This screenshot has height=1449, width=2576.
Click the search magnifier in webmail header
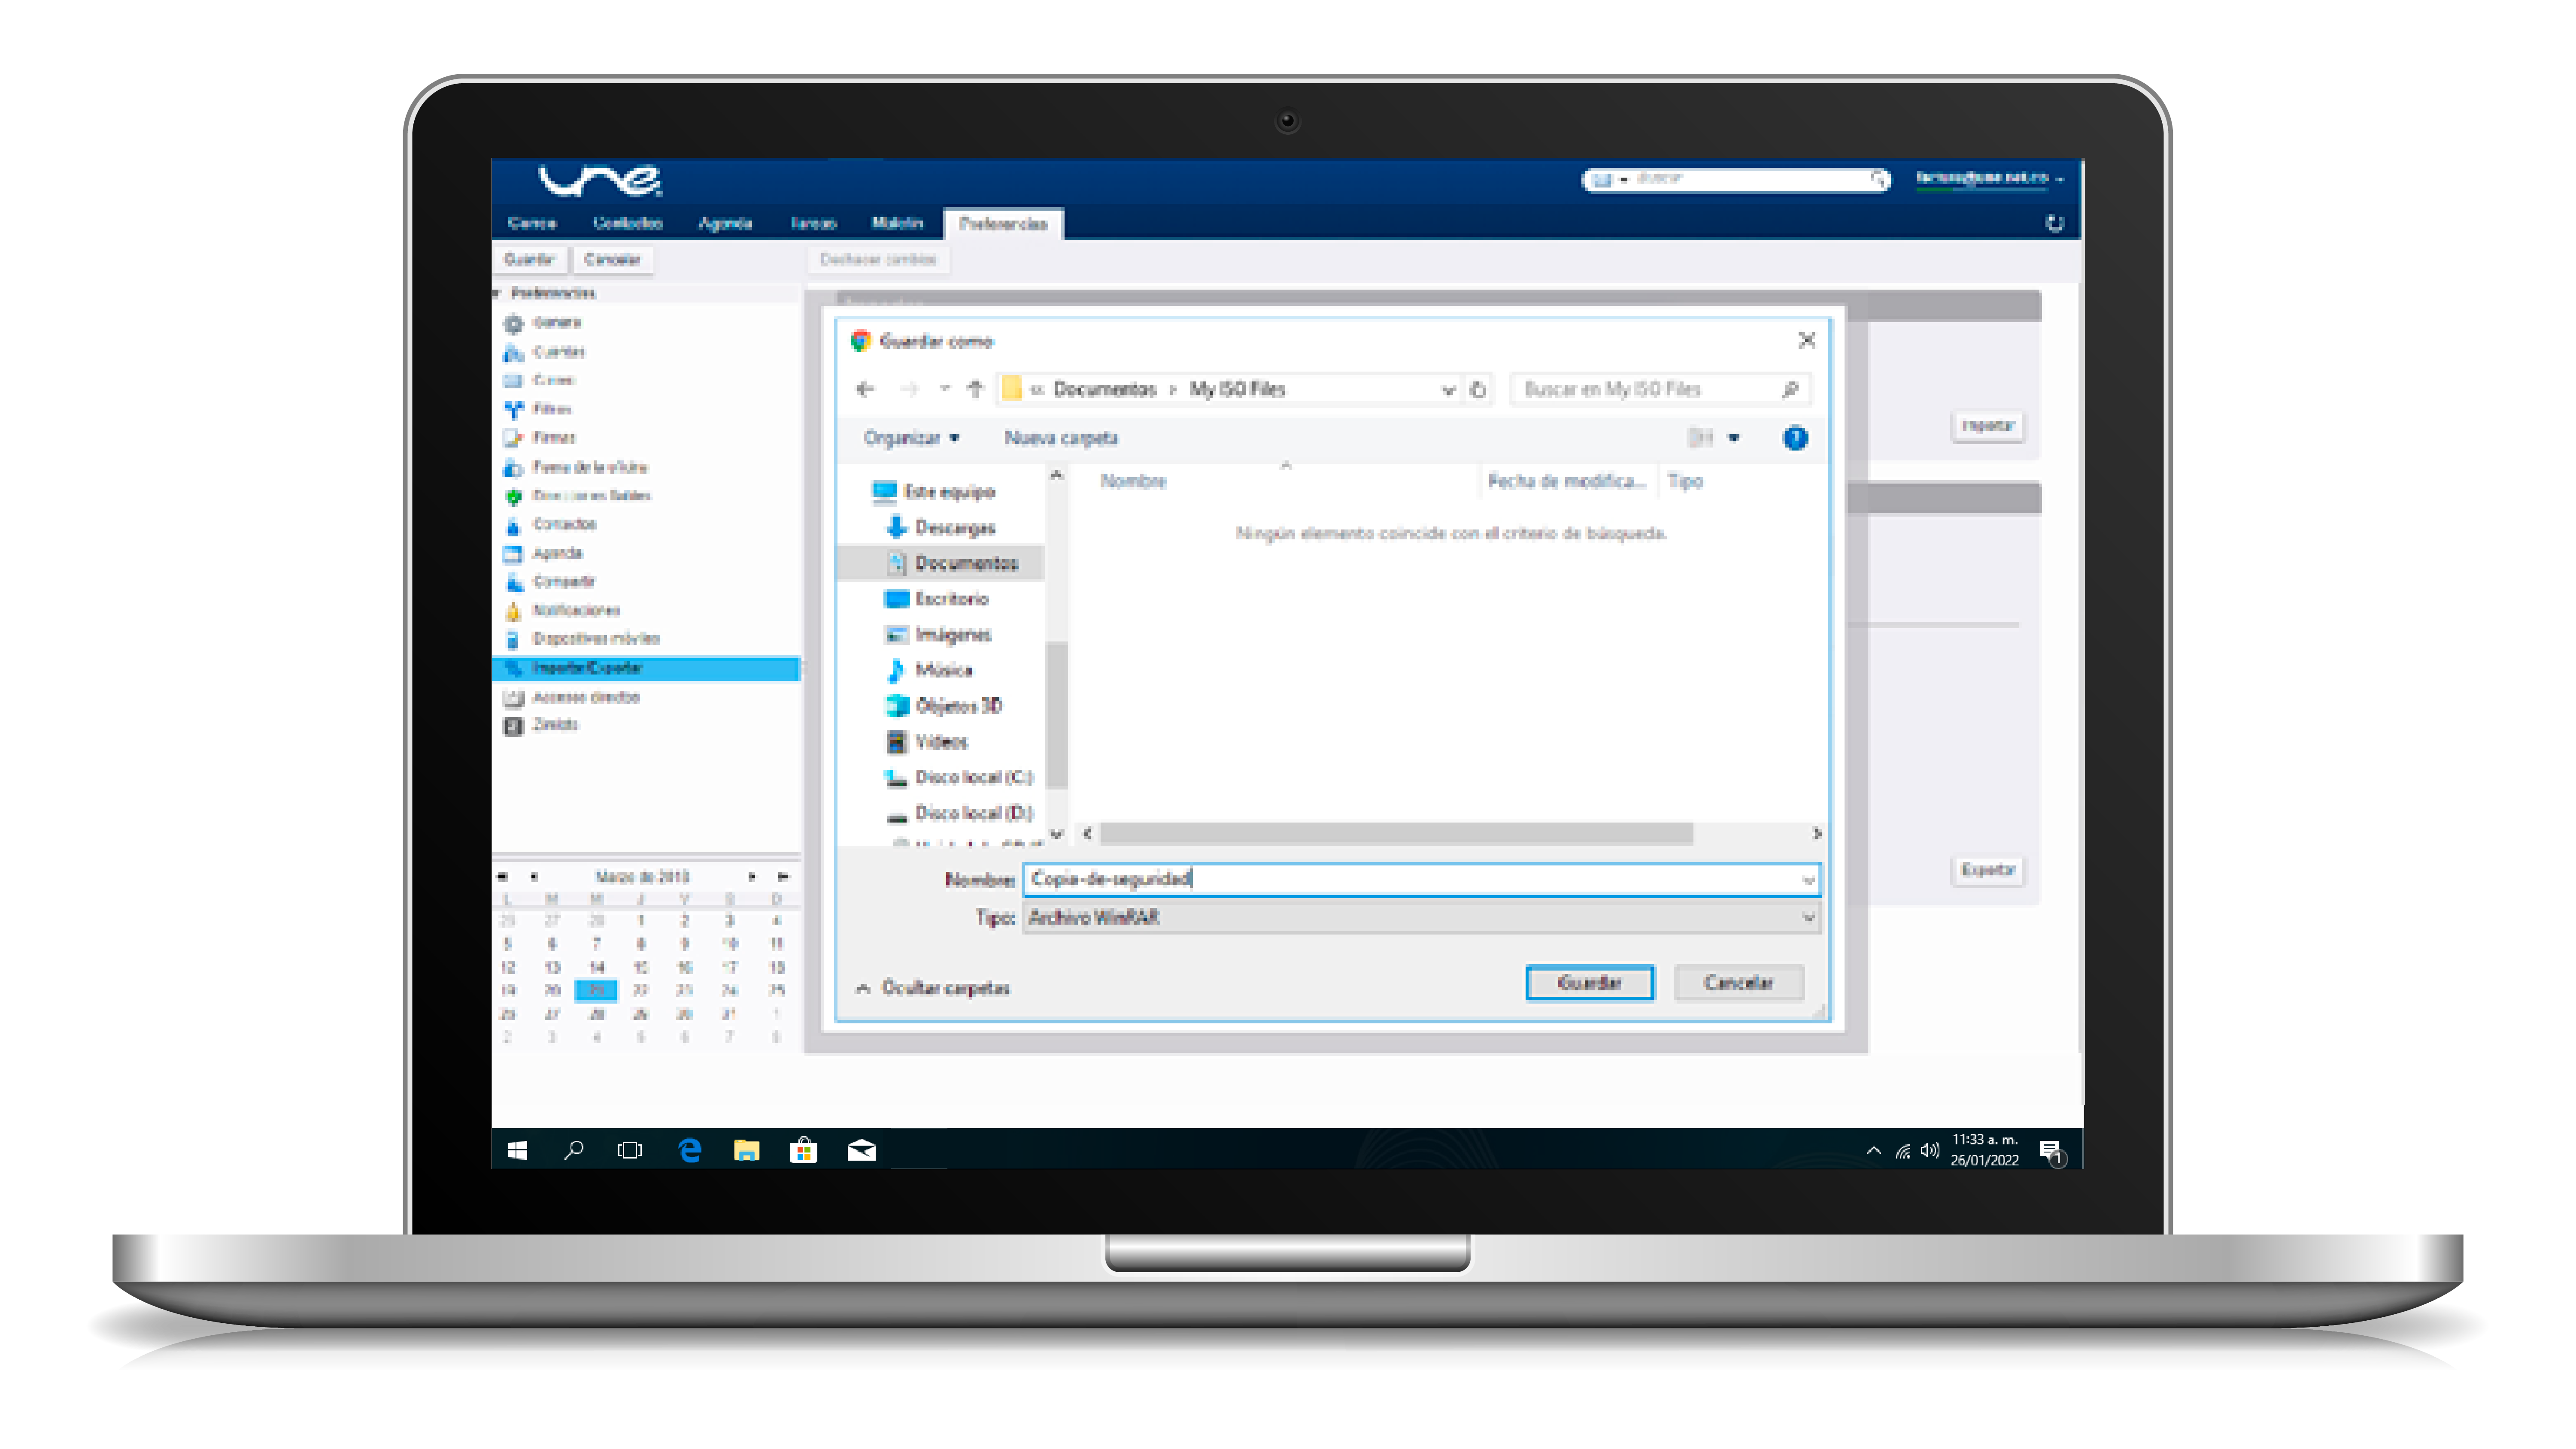pos(1879,179)
